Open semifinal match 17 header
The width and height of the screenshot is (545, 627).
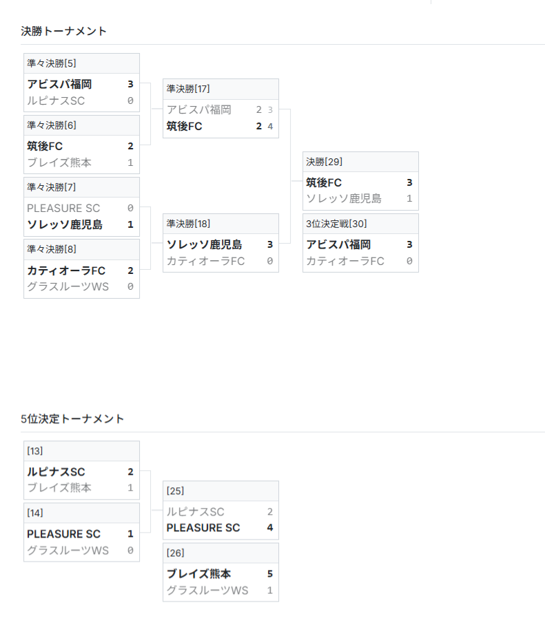click(220, 89)
